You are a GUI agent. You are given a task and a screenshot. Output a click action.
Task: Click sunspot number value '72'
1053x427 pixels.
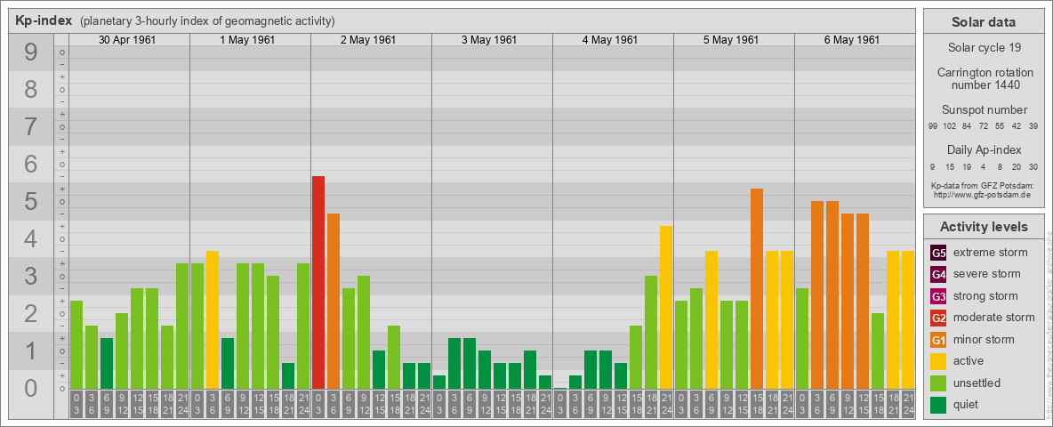click(983, 126)
